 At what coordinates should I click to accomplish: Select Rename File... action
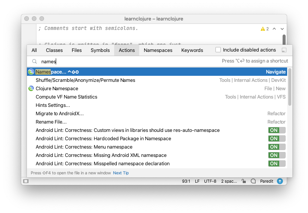pyautogui.click(x=157, y=122)
